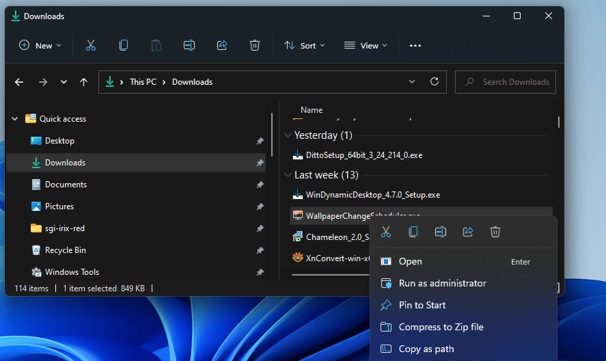Collapse the Quick access tree
606x361 pixels.
coord(14,119)
